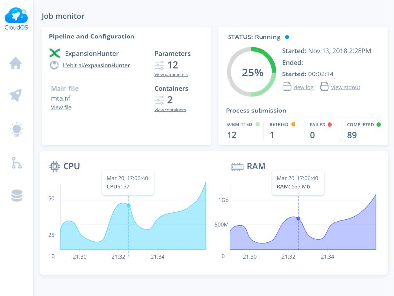Click the CloudOS logo

(x=16, y=19)
